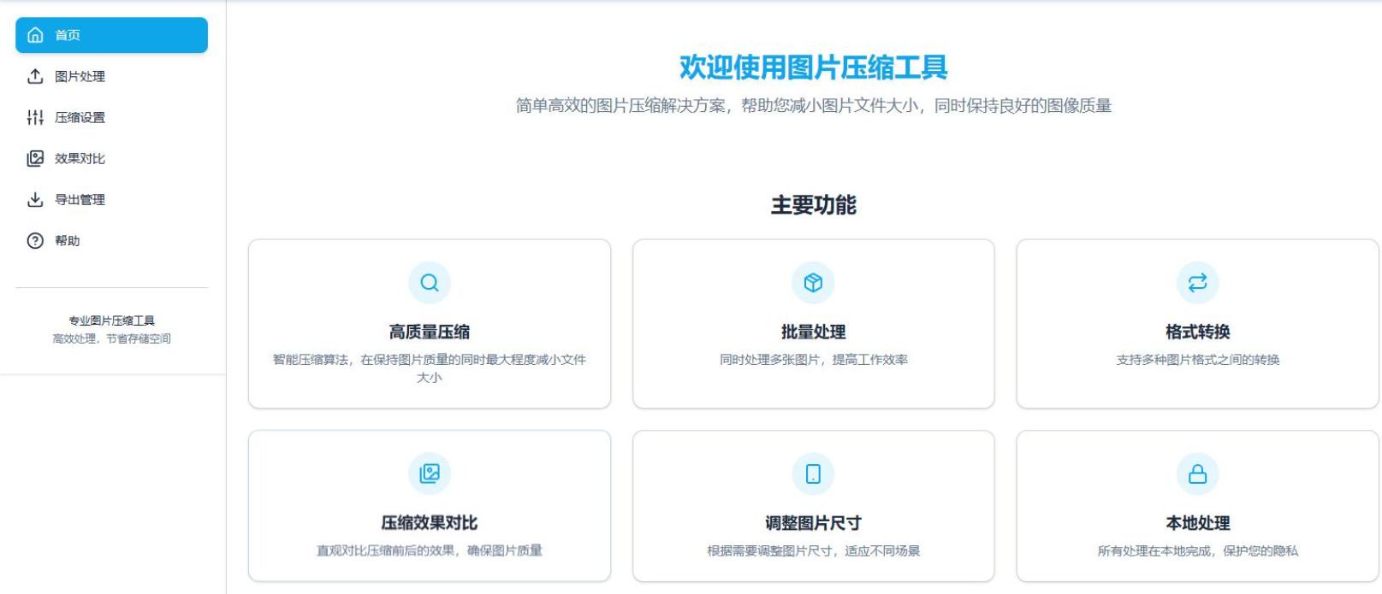
Task: Select 帮助 in the sidebar
Action: coord(111,240)
